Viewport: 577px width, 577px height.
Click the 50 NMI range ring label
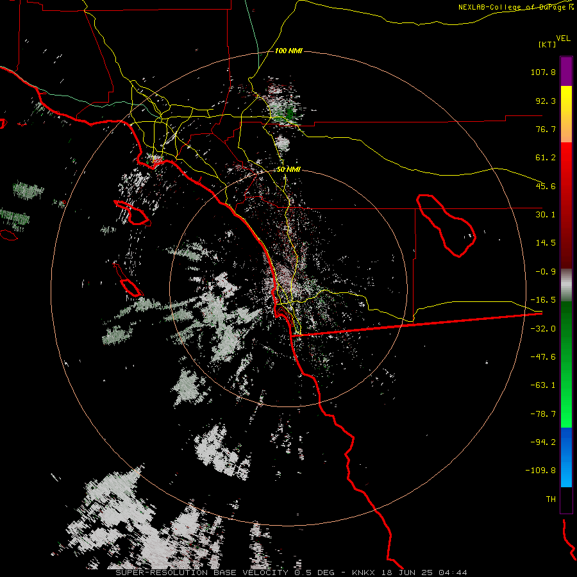pos(288,170)
